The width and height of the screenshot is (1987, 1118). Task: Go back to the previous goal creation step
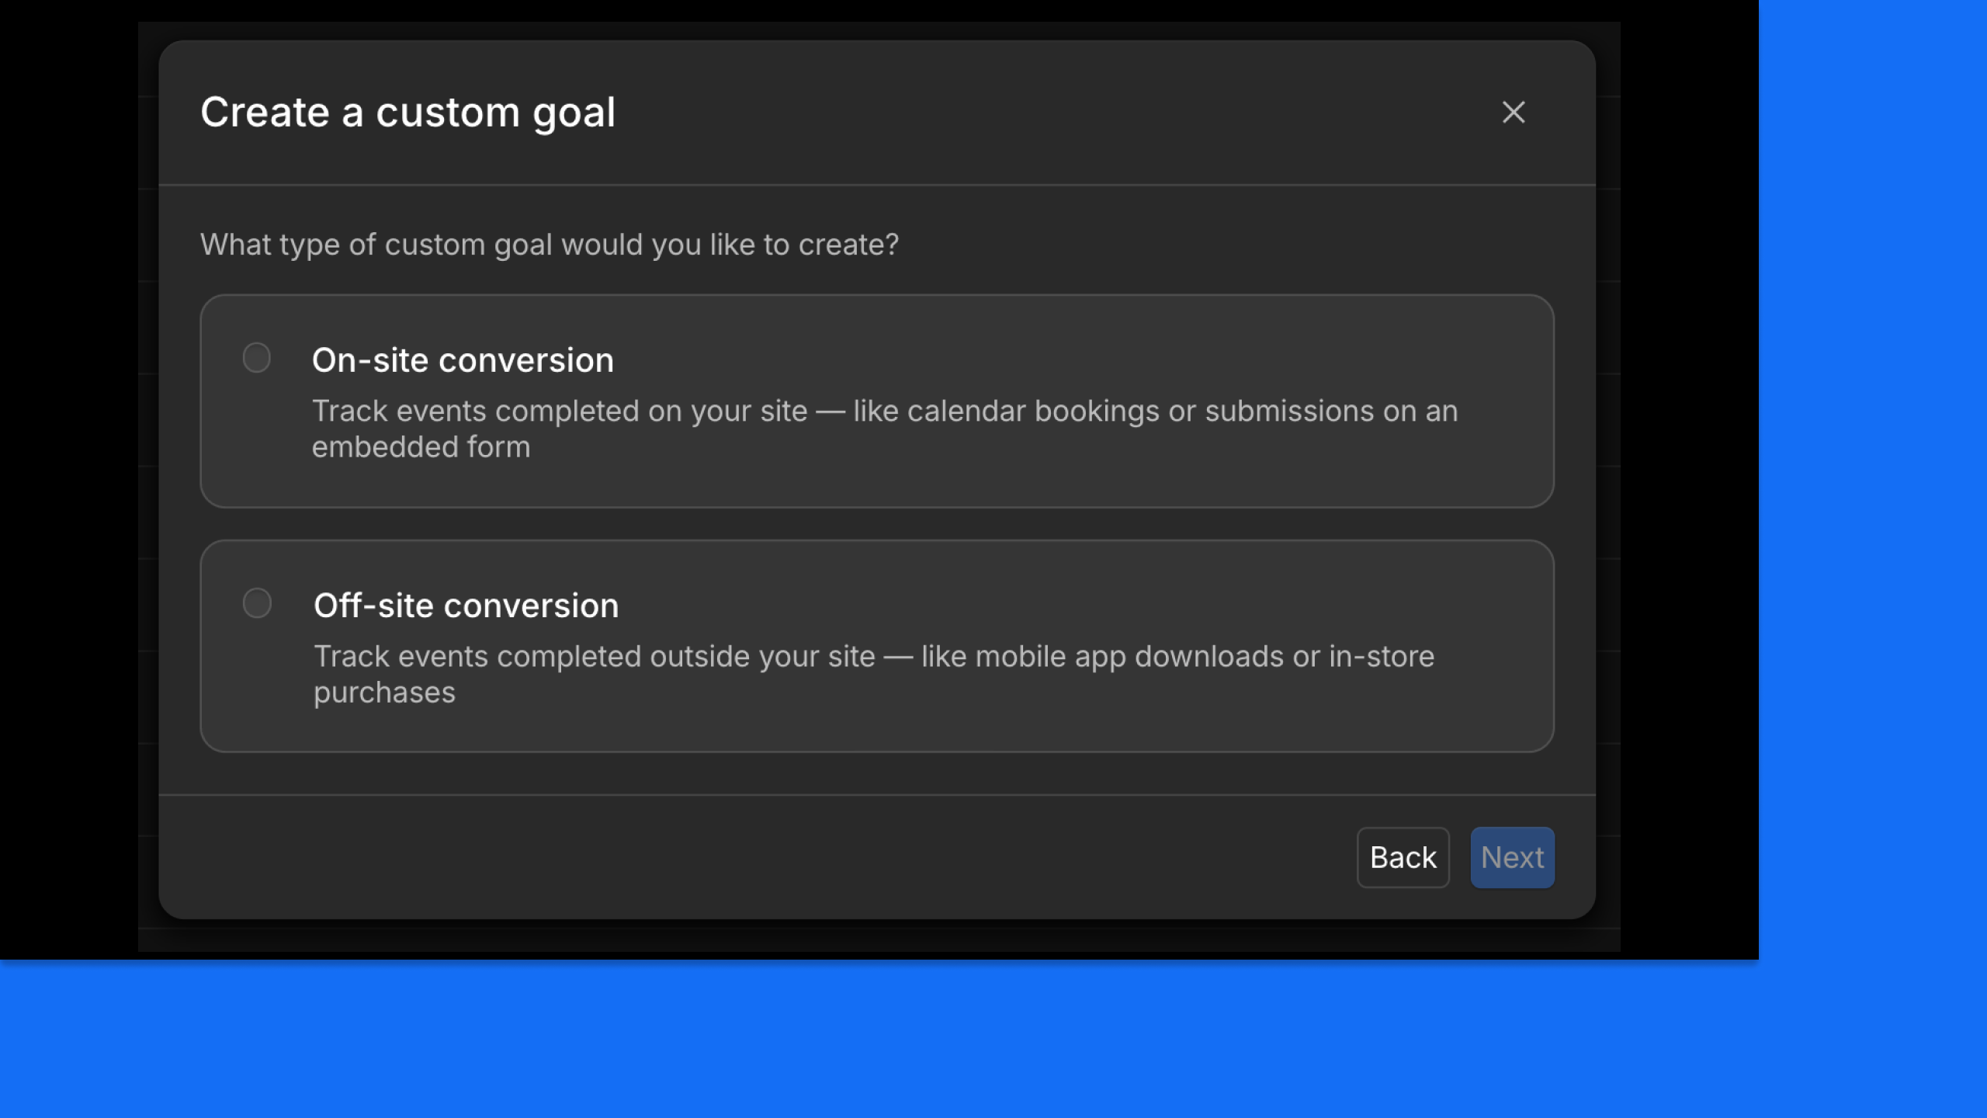tap(1403, 857)
